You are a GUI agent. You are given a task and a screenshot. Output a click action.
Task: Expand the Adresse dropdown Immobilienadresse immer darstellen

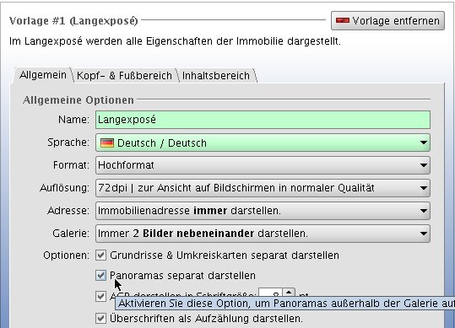coord(263,211)
